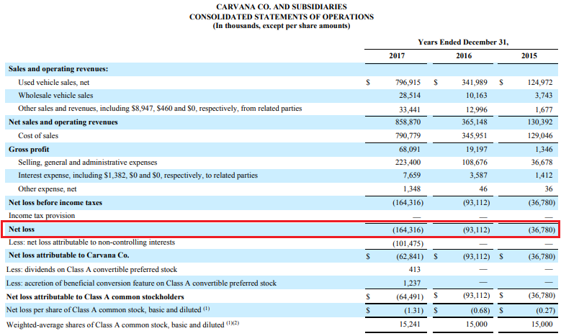The image size is (561, 336).
Task: Select the 1,348 other expense value
Action: pyautogui.click(x=411, y=189)
